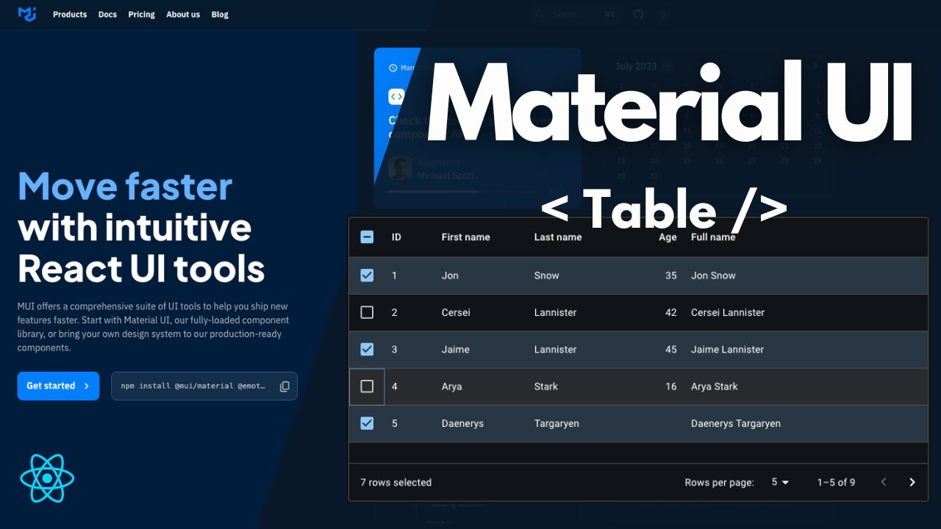Click the Last name cell Snow
Viewport: 941px width, 529px height.
[x=546, y=276]
